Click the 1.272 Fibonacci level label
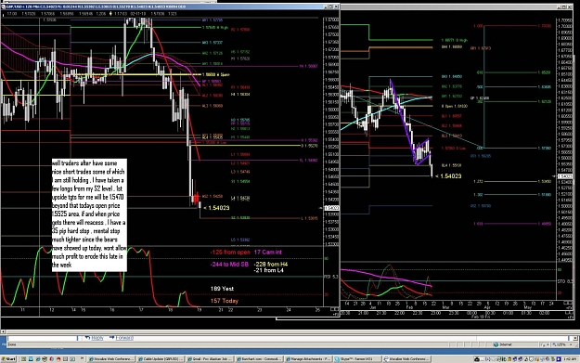580x363 pixels. pyautogui.click(x=478, y=181)
